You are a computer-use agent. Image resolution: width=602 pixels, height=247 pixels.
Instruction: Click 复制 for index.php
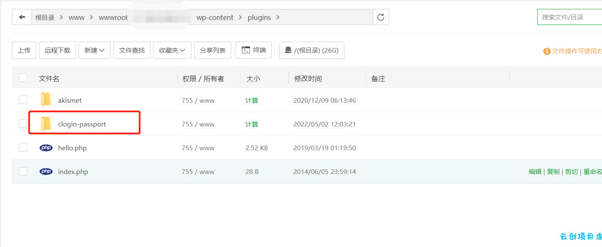click(553, 171)
